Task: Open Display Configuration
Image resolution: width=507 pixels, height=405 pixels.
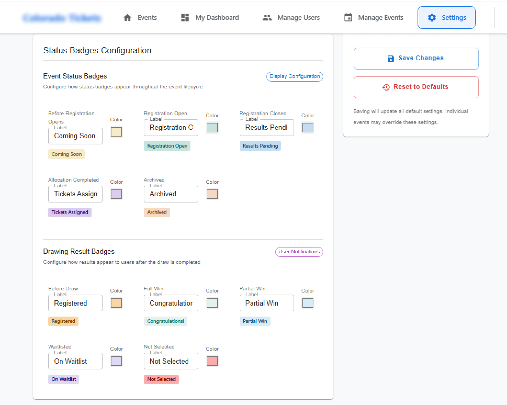Action: [x=295, y=76]
